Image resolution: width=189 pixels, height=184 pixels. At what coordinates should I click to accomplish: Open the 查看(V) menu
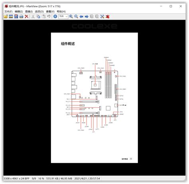coord(50,12)
